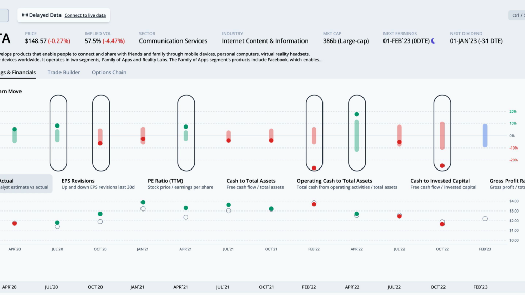
Task: Click the Internet Content & Information industry value
Action: [265, 41]
